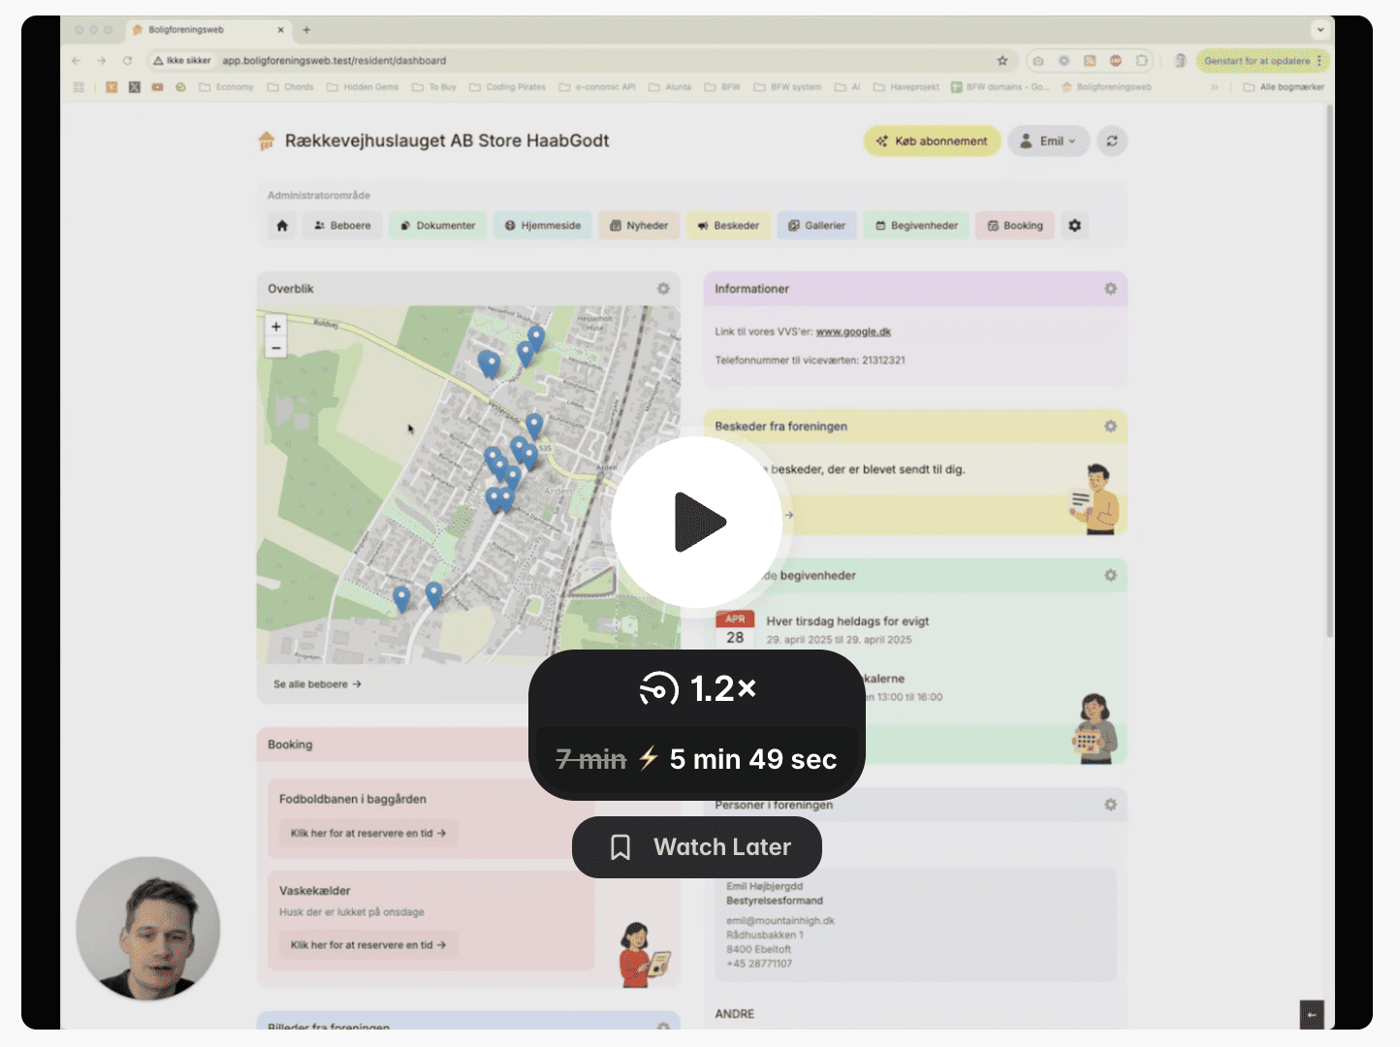Switch to the Dokumenter tab
Screen dimensions: 1400x1047
tap(438, 226)
